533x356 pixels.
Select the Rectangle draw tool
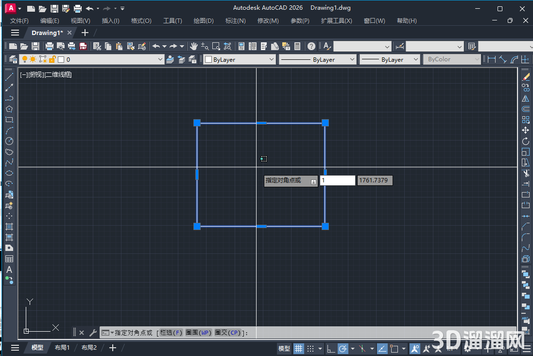[x=9, y=120]
